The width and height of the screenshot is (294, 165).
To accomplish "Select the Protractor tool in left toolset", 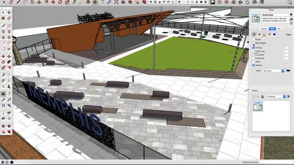I will pos(3,81).
